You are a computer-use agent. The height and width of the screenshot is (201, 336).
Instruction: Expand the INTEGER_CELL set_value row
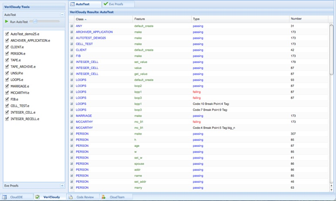pos(72,62)
